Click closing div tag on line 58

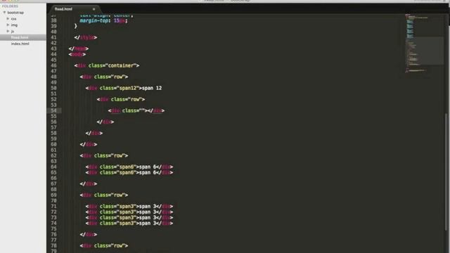coord(94,133)
